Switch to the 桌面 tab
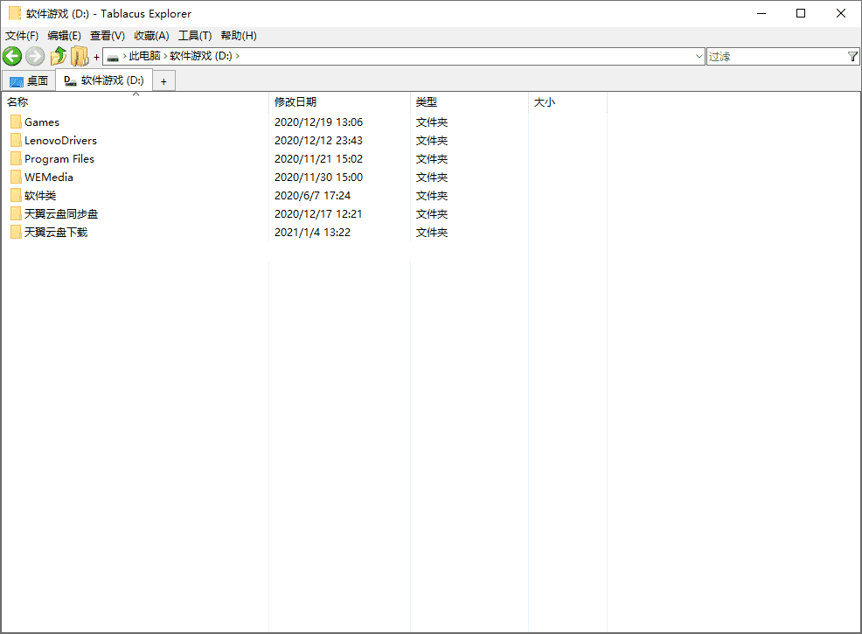 point(37,80)
